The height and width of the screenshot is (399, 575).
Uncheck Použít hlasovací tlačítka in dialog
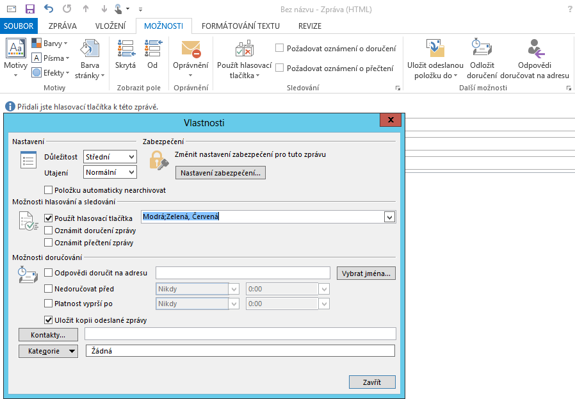pos(48,218)
